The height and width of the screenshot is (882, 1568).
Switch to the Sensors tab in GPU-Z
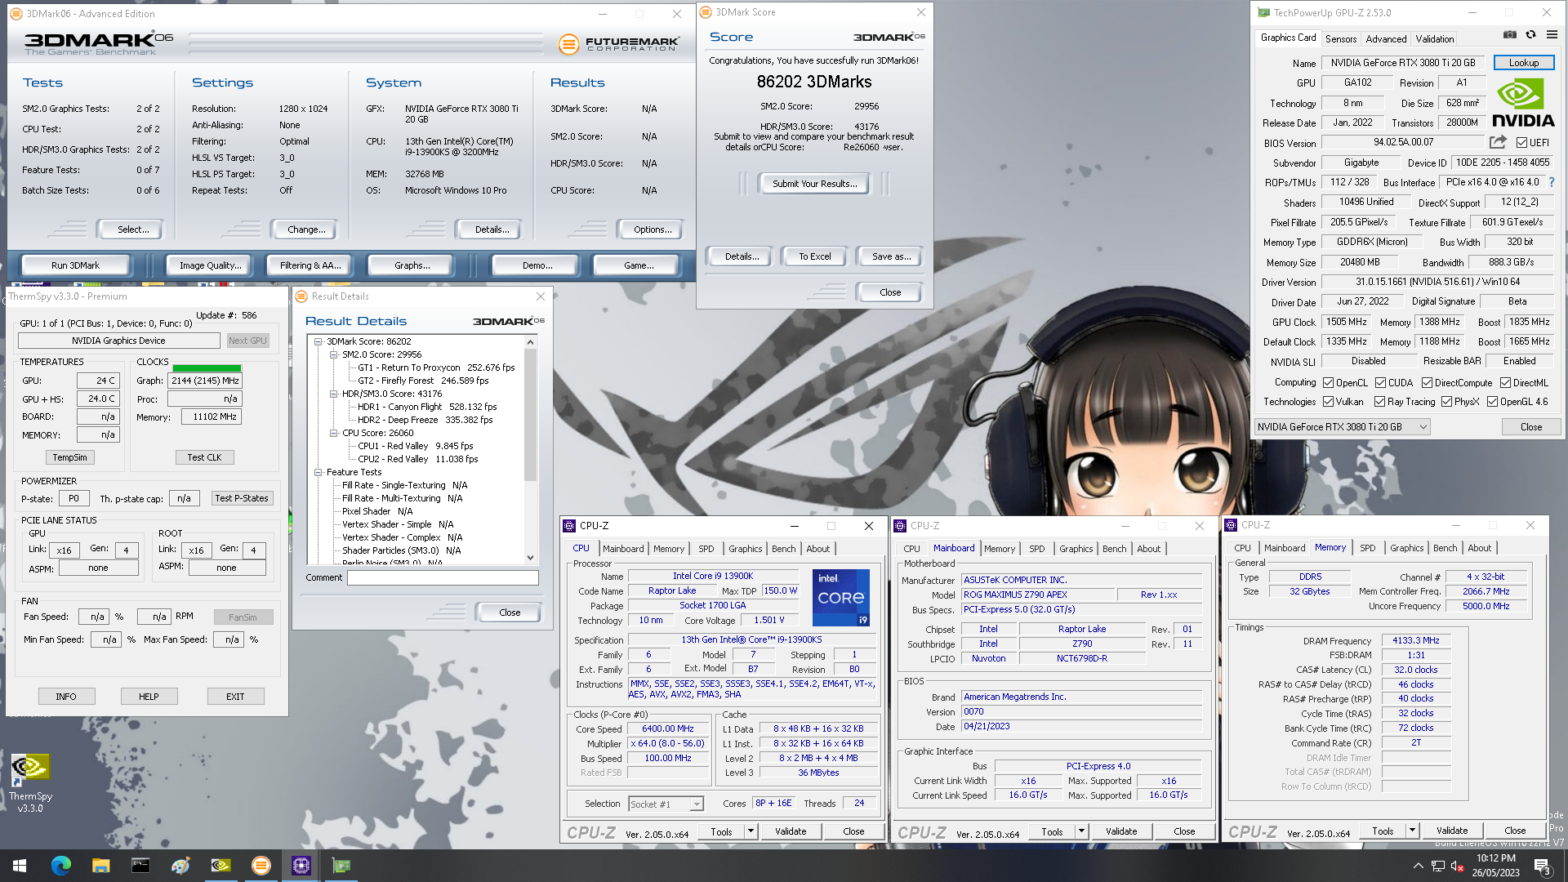[x=1340, y=38]
